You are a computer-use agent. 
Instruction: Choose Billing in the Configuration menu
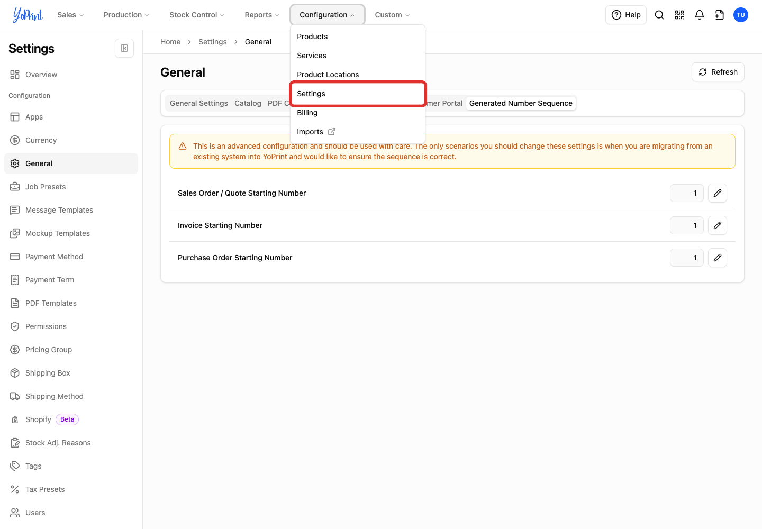(x=358, y=113)
